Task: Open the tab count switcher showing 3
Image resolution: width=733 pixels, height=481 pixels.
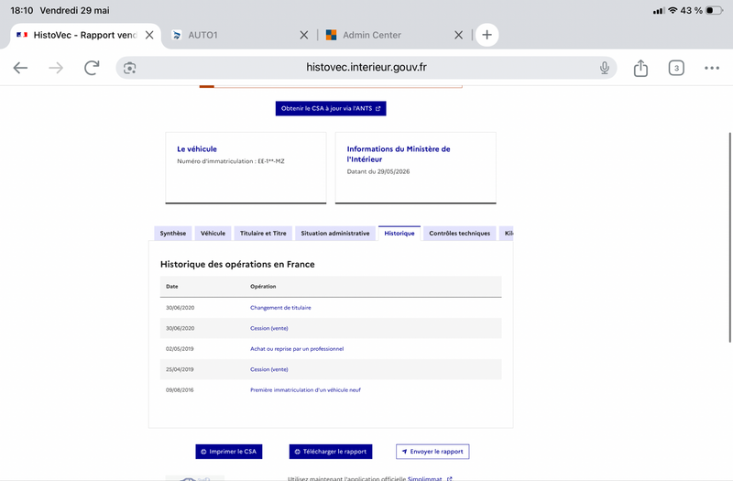Action: click(676, 68)
